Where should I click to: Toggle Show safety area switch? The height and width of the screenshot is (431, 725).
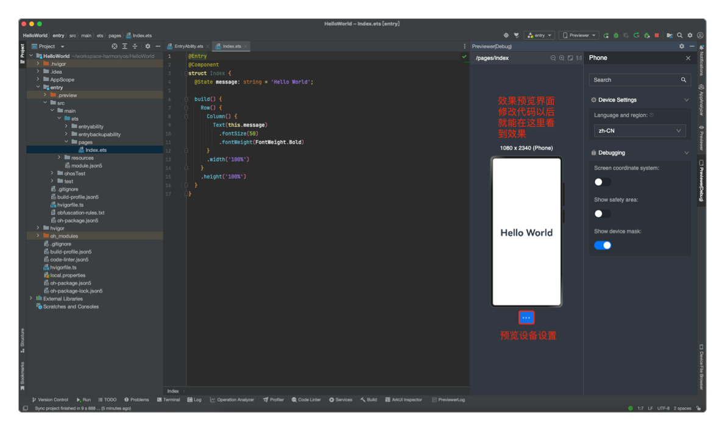(x=602, y=213)
